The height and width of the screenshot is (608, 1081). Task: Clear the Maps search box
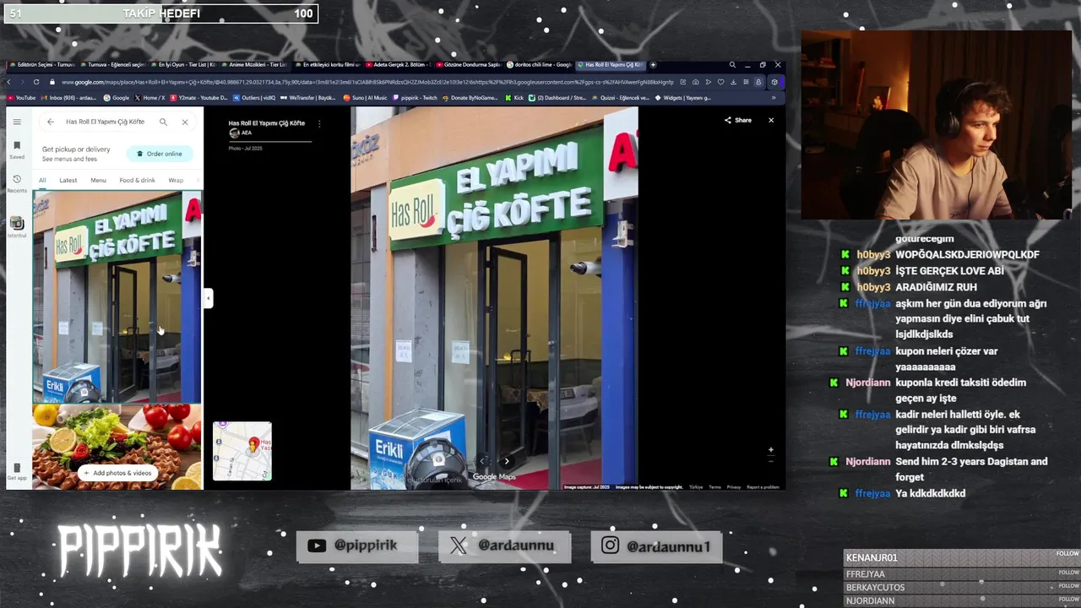(x=185, y=122)
